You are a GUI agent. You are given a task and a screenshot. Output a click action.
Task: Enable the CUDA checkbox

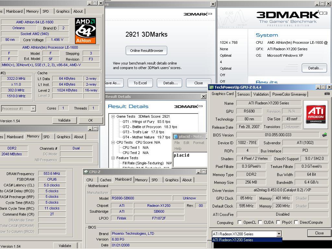tap(260, 222)
